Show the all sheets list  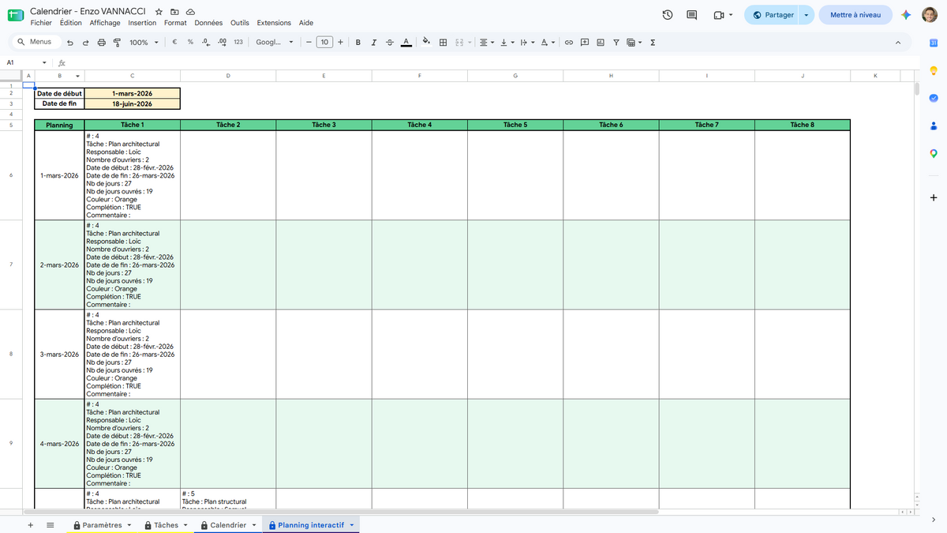click(x=51, y=524)
